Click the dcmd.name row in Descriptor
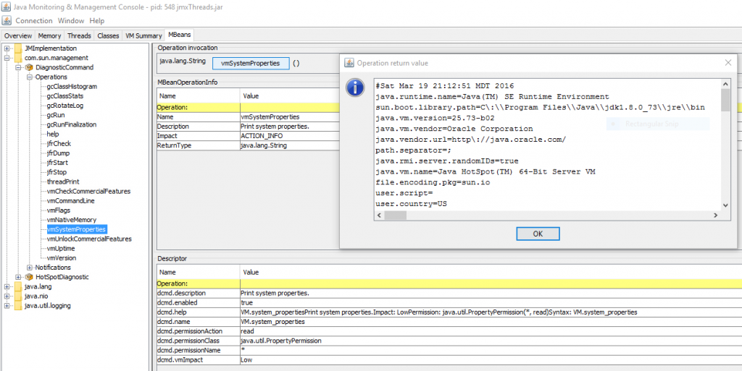Screen dimensions: 742x371 coord(449,321)
